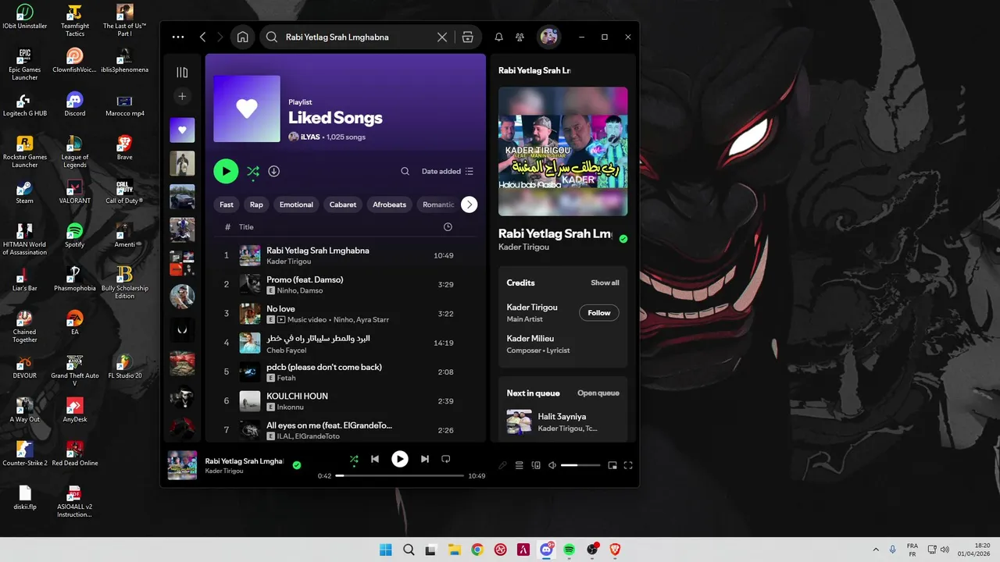Play Liked Songs with green play button
The width and height of the screenshot is (1000, 562).
226,171
